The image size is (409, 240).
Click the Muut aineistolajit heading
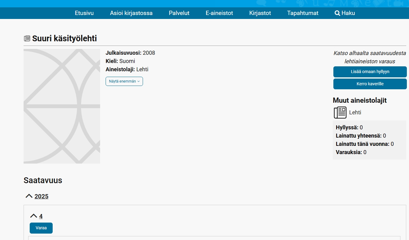coord(360,100)
